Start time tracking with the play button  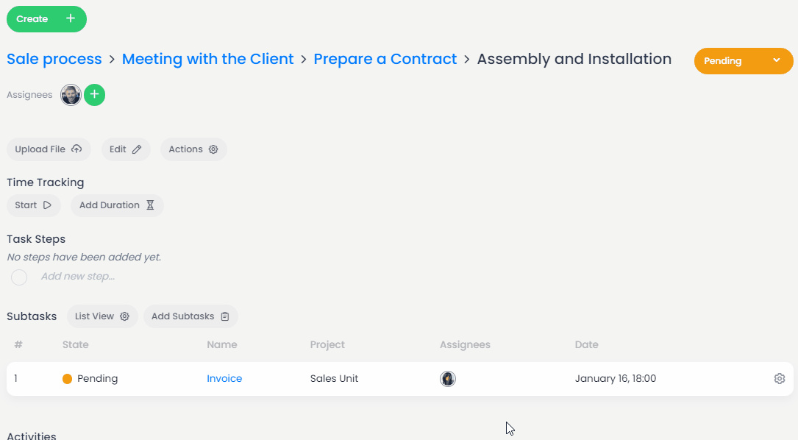(33, 205)
